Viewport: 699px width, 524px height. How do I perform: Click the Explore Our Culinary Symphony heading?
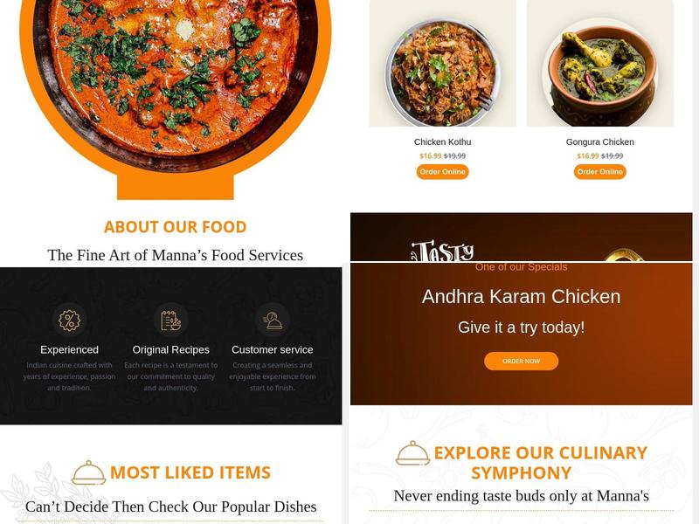pos(540,463)
